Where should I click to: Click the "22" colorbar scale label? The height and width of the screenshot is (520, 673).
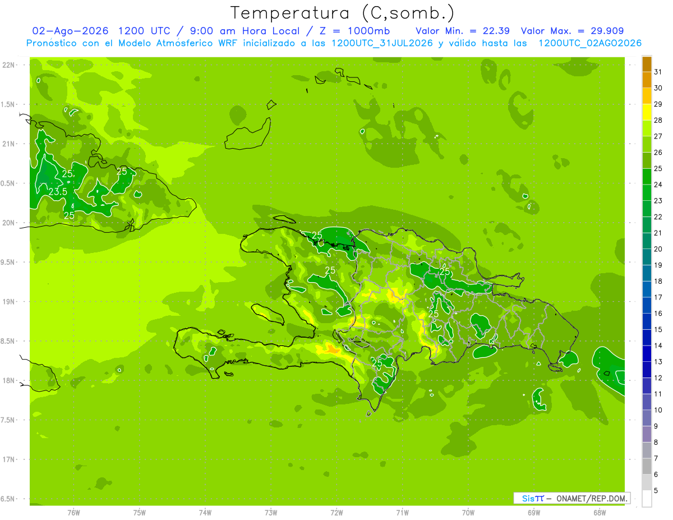click(658, 217)
